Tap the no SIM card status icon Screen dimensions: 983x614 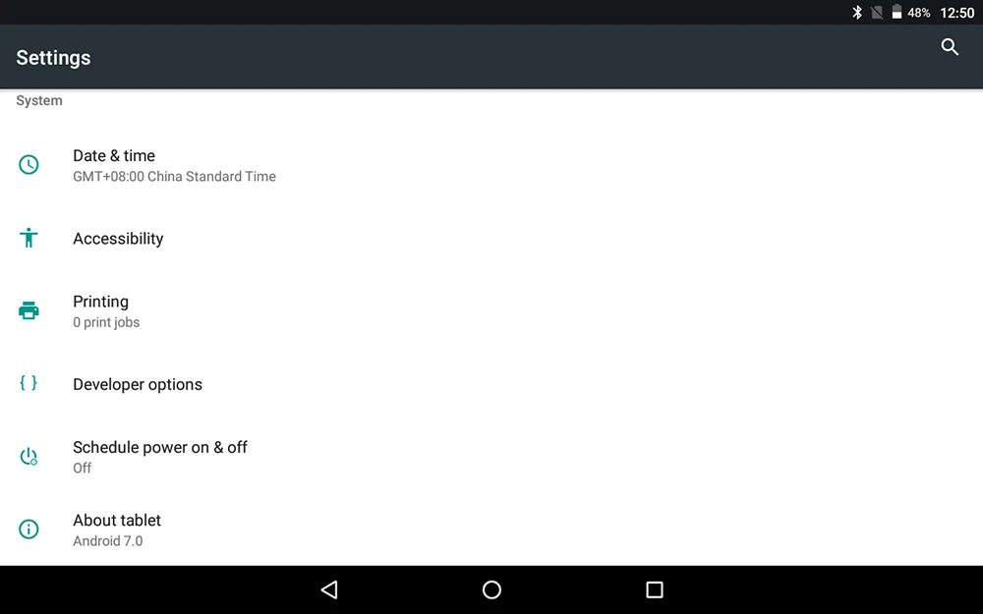[x=877, y=13]
